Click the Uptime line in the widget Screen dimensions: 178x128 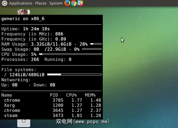tap(26, 29)
